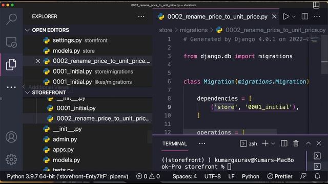Collapse the STOREFRONT folder section
The image size is (328, 184).
pos(27,93)
